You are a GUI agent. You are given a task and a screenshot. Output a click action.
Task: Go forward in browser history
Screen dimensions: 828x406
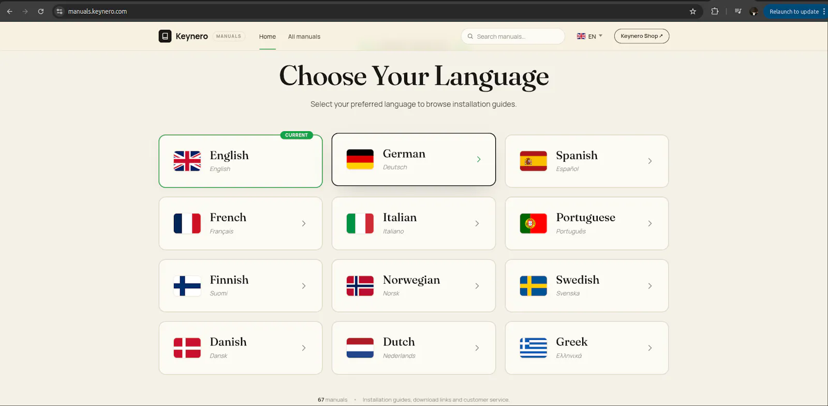click(25, 11)
